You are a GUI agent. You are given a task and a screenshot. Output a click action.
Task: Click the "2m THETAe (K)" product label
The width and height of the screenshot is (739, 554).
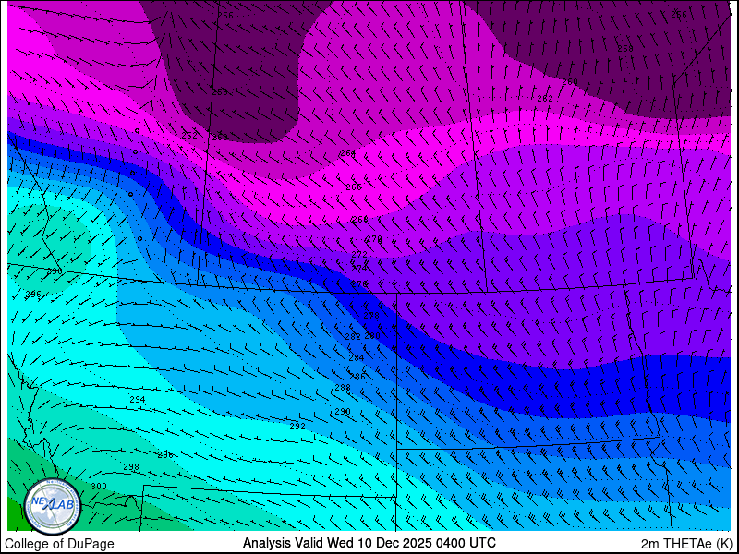pyautogui.click(x=686, y=543)
